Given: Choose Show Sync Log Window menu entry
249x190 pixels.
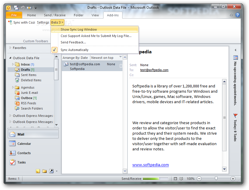Looking at the screenshot, I should [x=94, y=29].
